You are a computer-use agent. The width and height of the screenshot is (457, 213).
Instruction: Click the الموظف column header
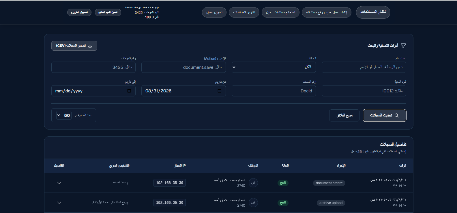pyautogui.click(x=253, y=166)
